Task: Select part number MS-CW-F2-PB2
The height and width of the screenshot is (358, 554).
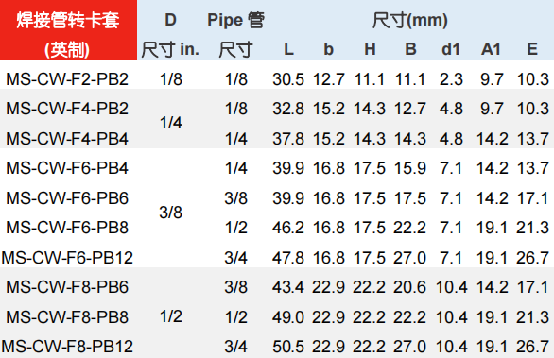Action: pyautogui.click(x=67, y=79)
